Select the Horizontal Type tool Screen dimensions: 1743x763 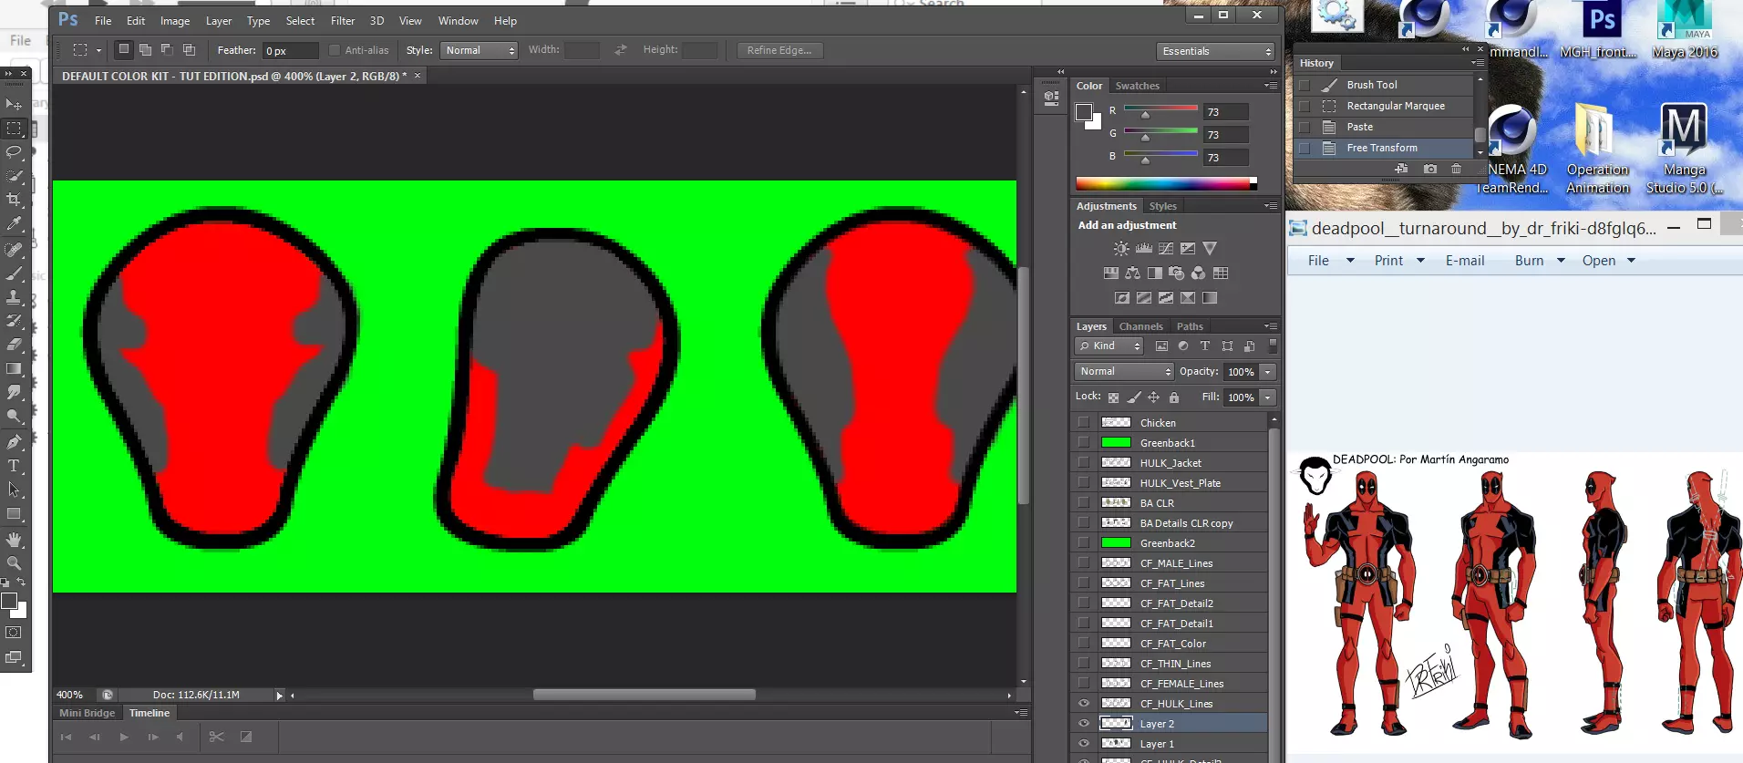click(x=14, y=466)
